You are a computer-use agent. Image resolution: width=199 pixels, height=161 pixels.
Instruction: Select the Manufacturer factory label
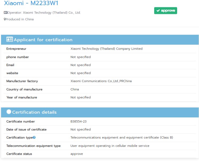tap(22, 81)
